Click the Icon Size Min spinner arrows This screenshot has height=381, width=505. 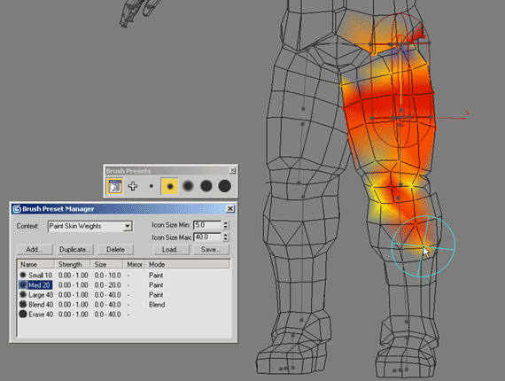click(225, 225)
